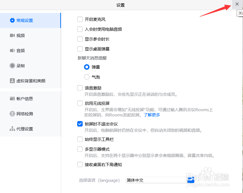Click the 代理设置 proxy settings icon
The height and width of the screenshot is (193, 243).
tap(22, 129)
